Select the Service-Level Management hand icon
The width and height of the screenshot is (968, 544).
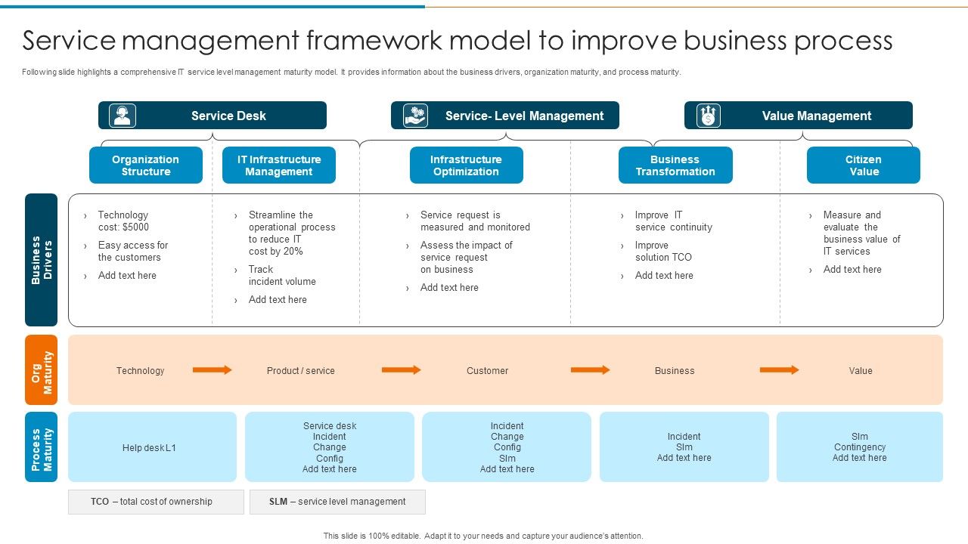(414, 115)
